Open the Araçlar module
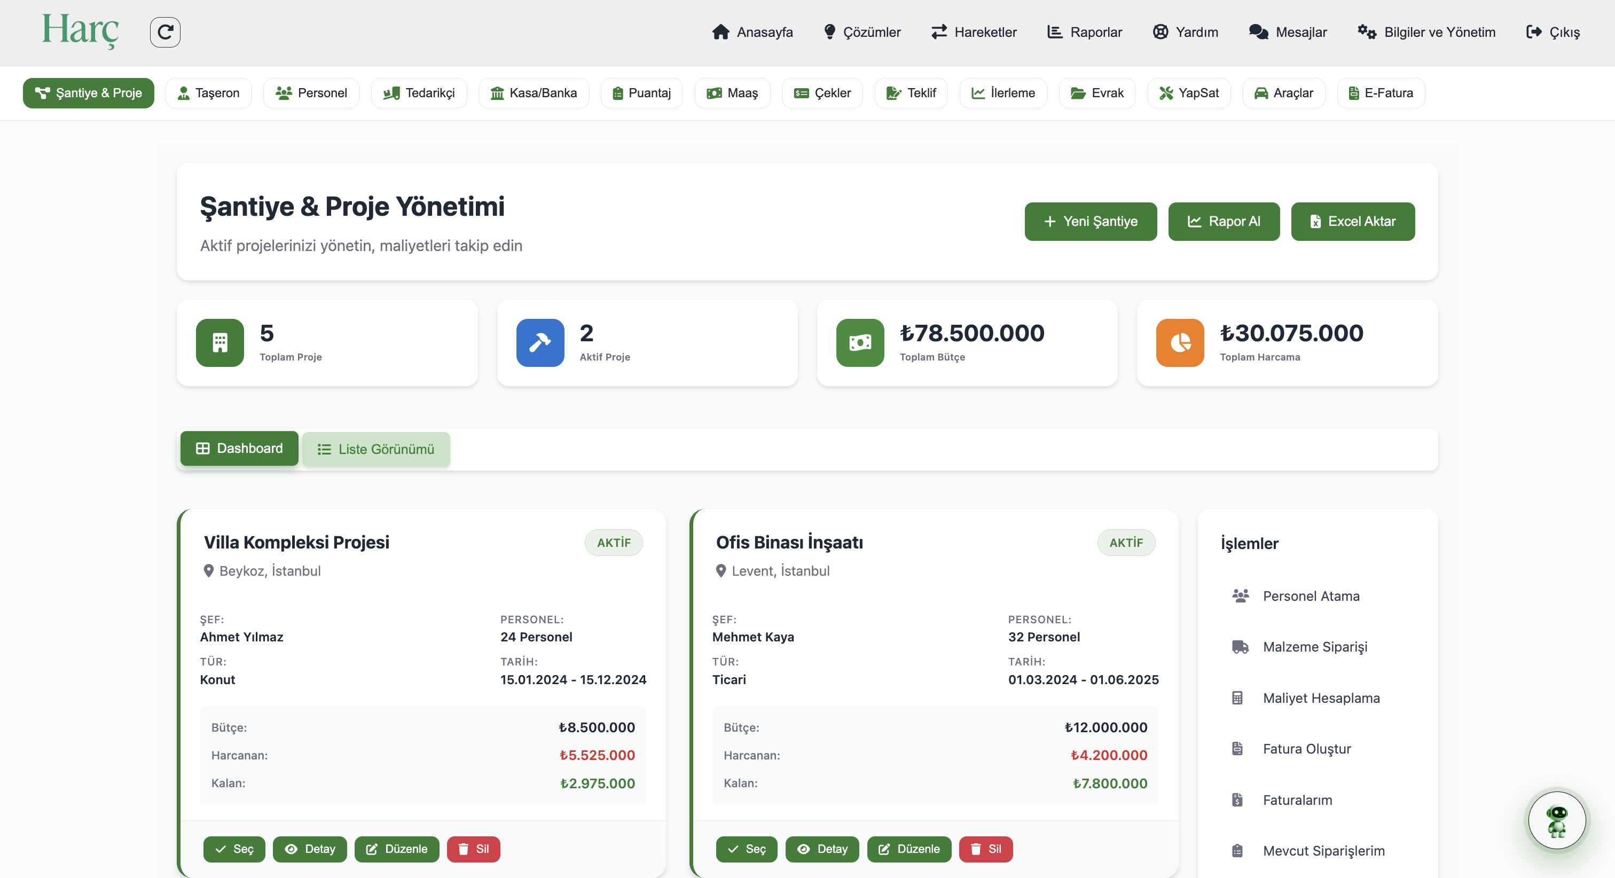Image resolution: width=1615 pixels, height=878 pixels. coord(1283,93)
